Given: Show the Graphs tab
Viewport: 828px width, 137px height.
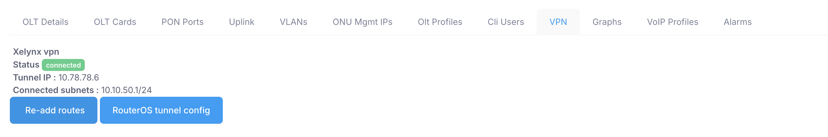Looking at the screenshot, I should click(x=607, y=22).
